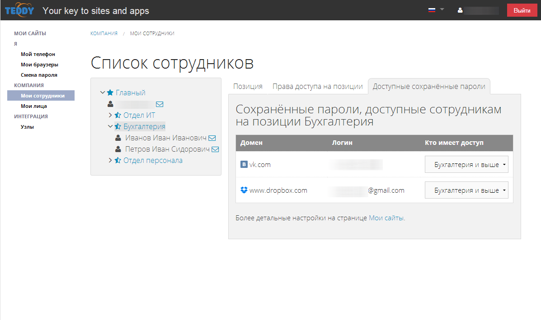The width and height of the screenshot is (541, 320).
Task: Click the Russian flag language icon
Action: pyautogui.click(x=432, y=10)
